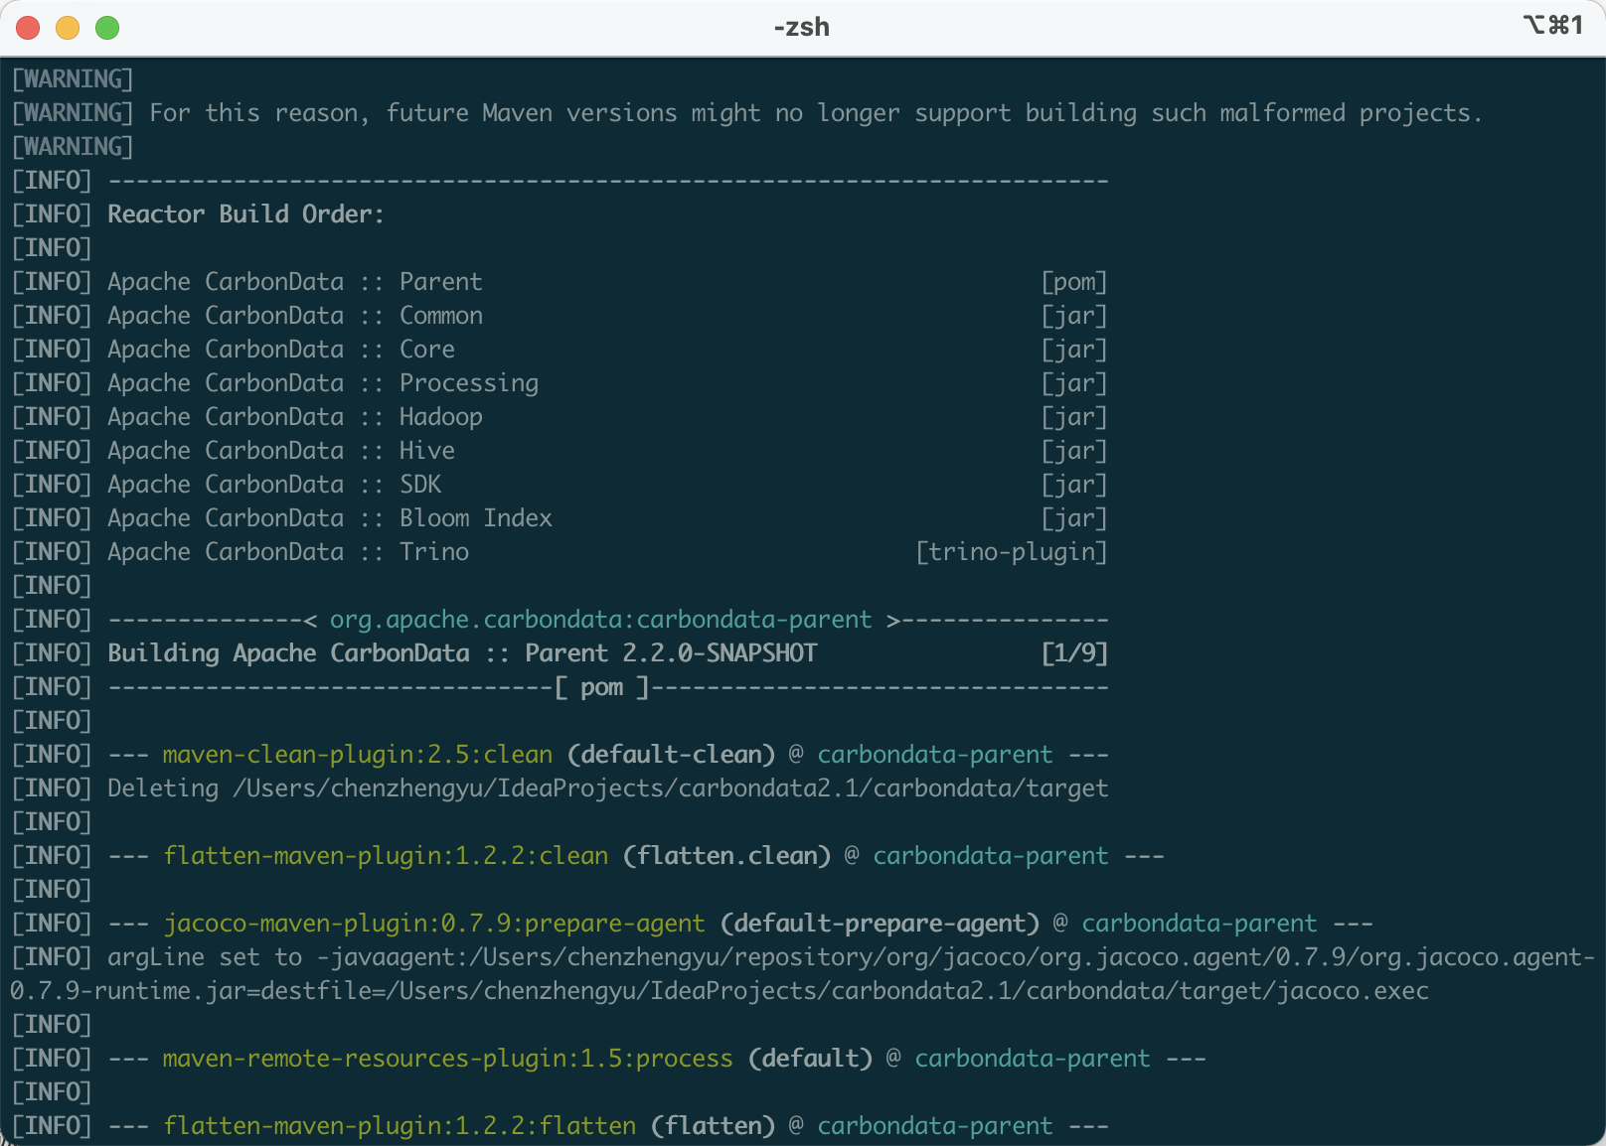This screenshot has width=1606, height=1146.
Task: Click the [pom] packaging label
Action: [x=1074, y=282]
